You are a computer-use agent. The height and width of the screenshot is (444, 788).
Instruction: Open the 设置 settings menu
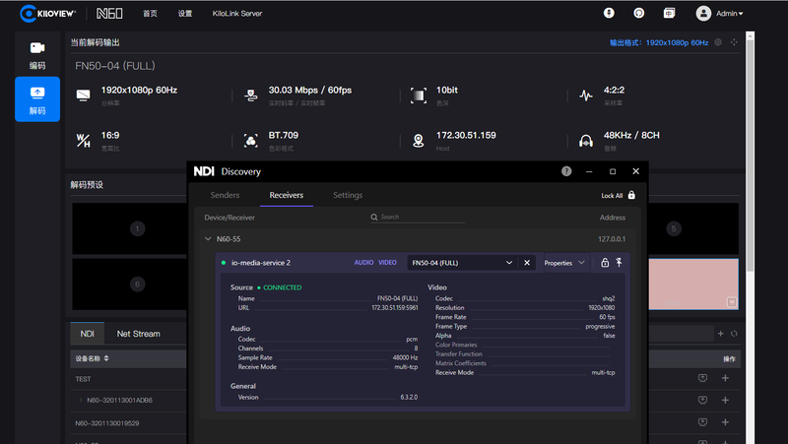[185, 14]
